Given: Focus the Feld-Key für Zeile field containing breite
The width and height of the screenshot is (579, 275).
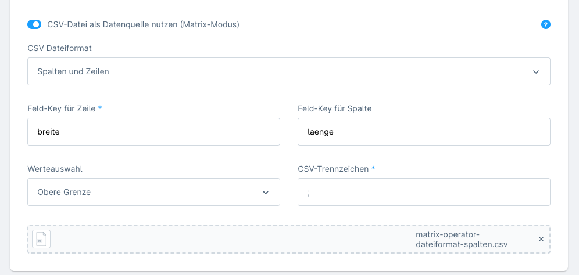Looking at the screenshot, I should [153, 132].
